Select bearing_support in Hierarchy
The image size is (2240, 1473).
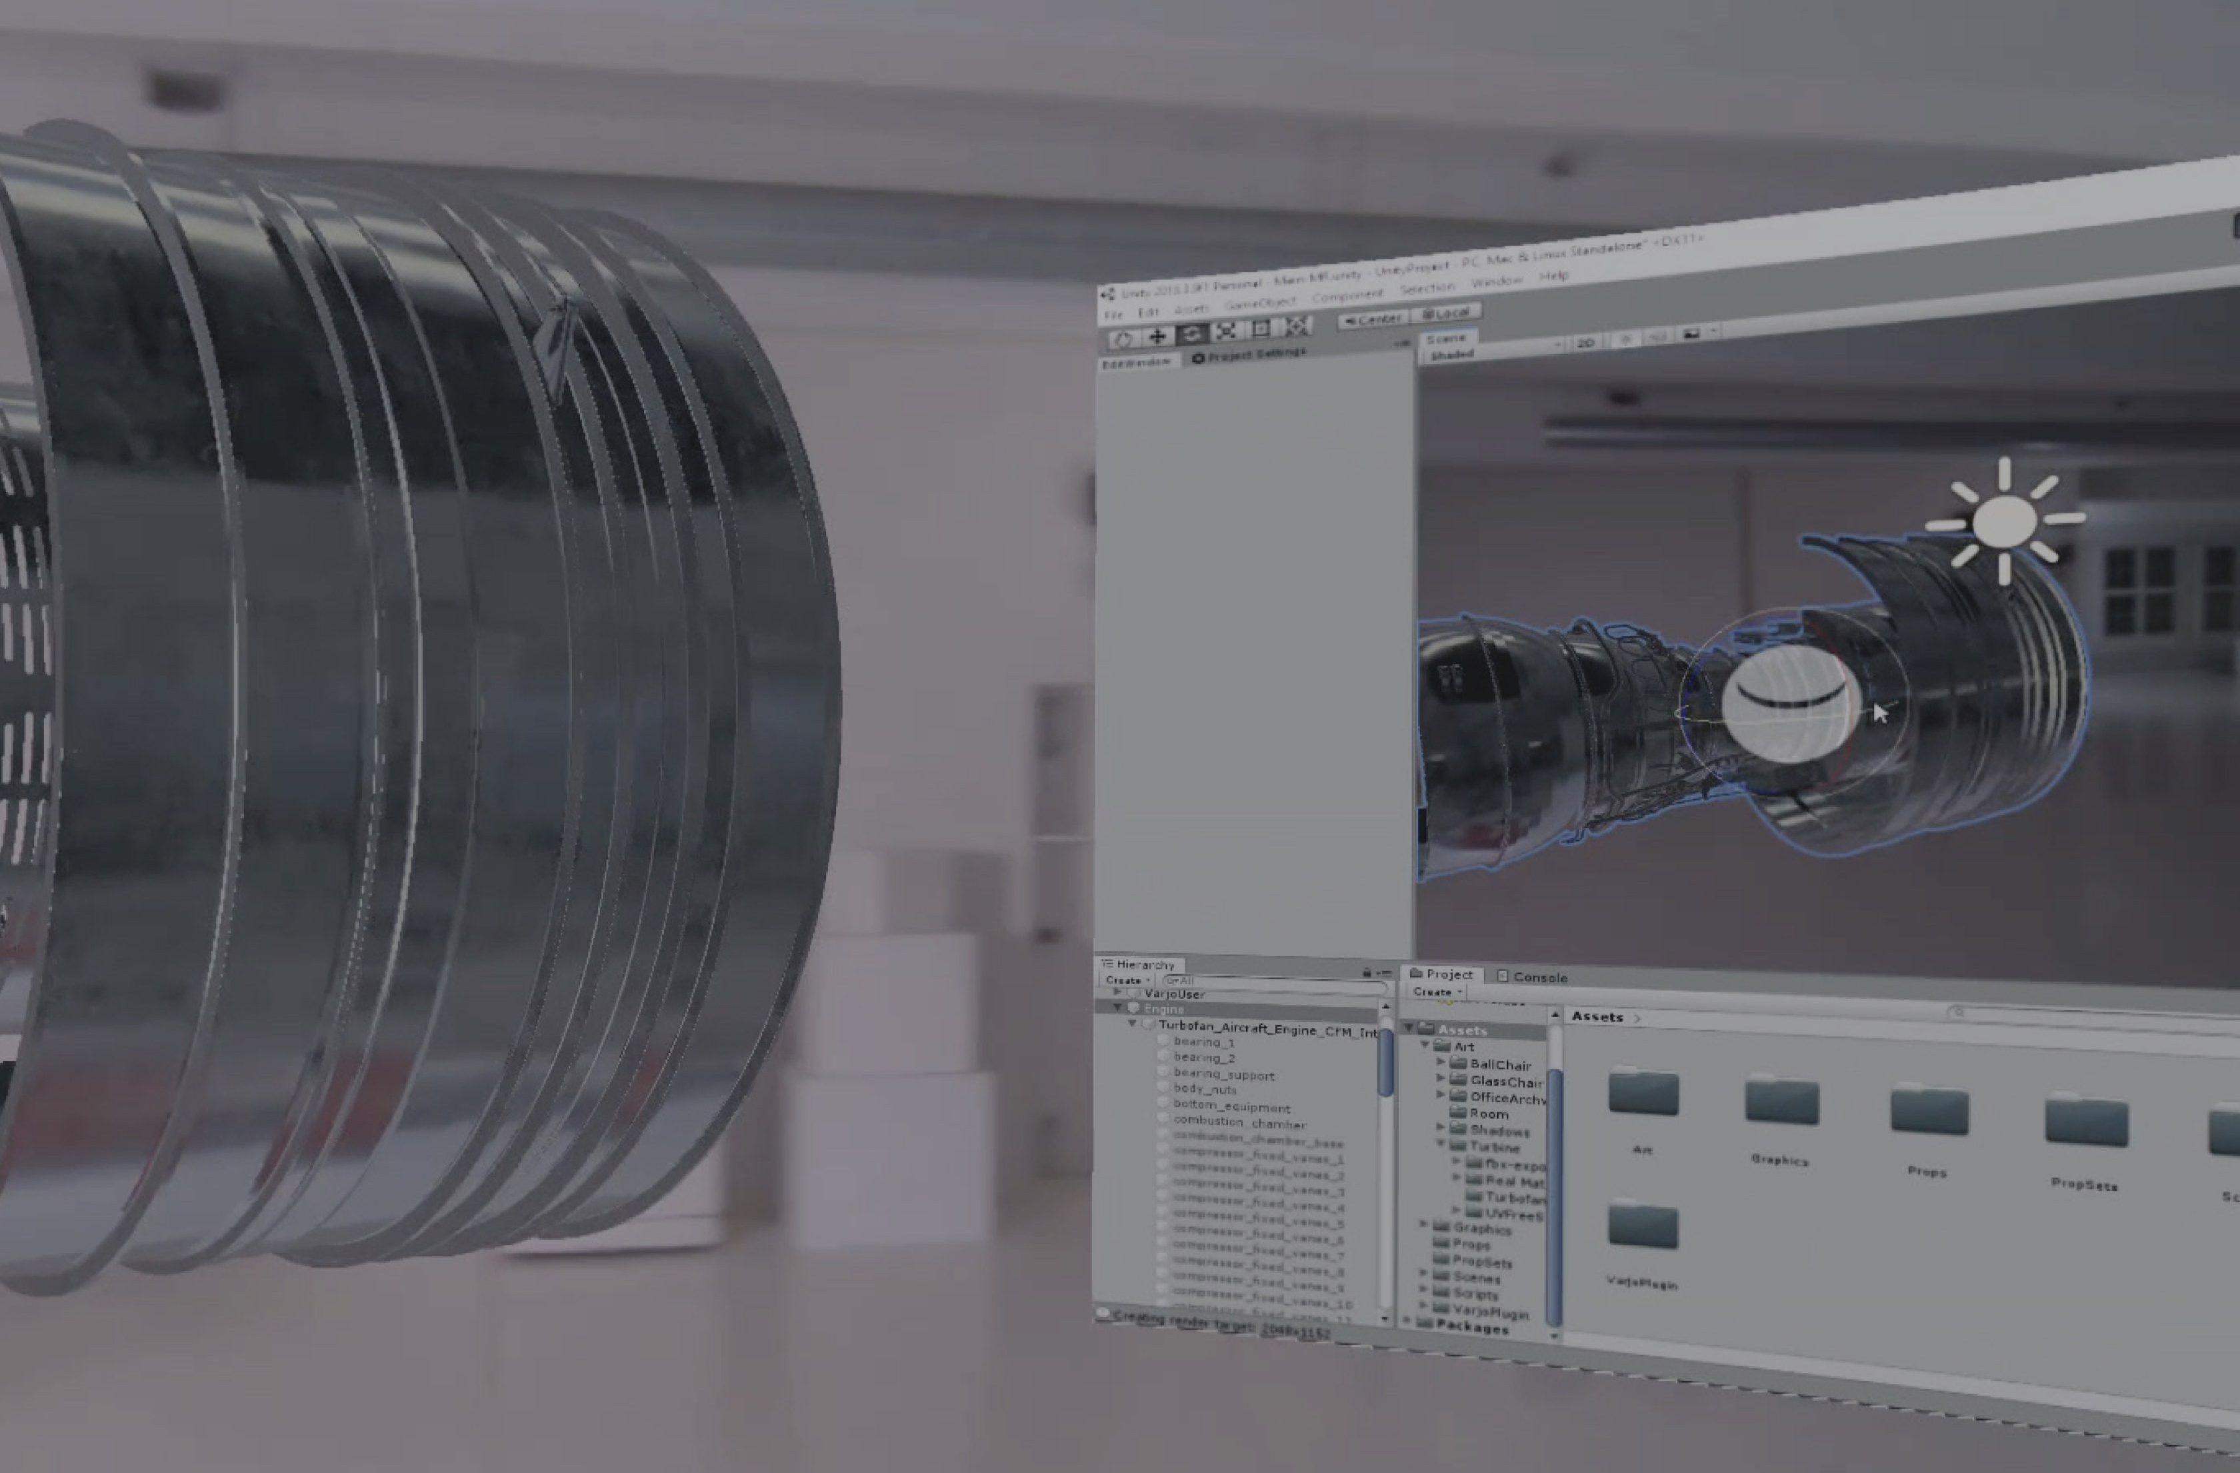tap(1223, 1075)
